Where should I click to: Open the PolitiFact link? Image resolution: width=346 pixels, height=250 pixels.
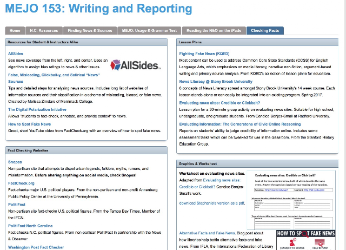pos(17,205)
